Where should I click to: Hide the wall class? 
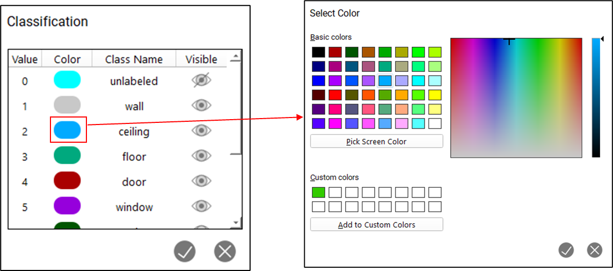pos(201,105)
